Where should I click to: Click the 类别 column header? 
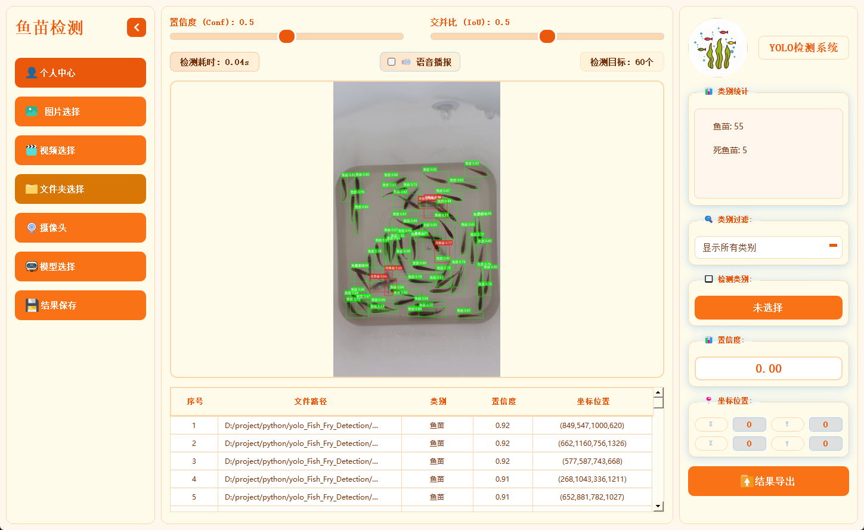438,402
